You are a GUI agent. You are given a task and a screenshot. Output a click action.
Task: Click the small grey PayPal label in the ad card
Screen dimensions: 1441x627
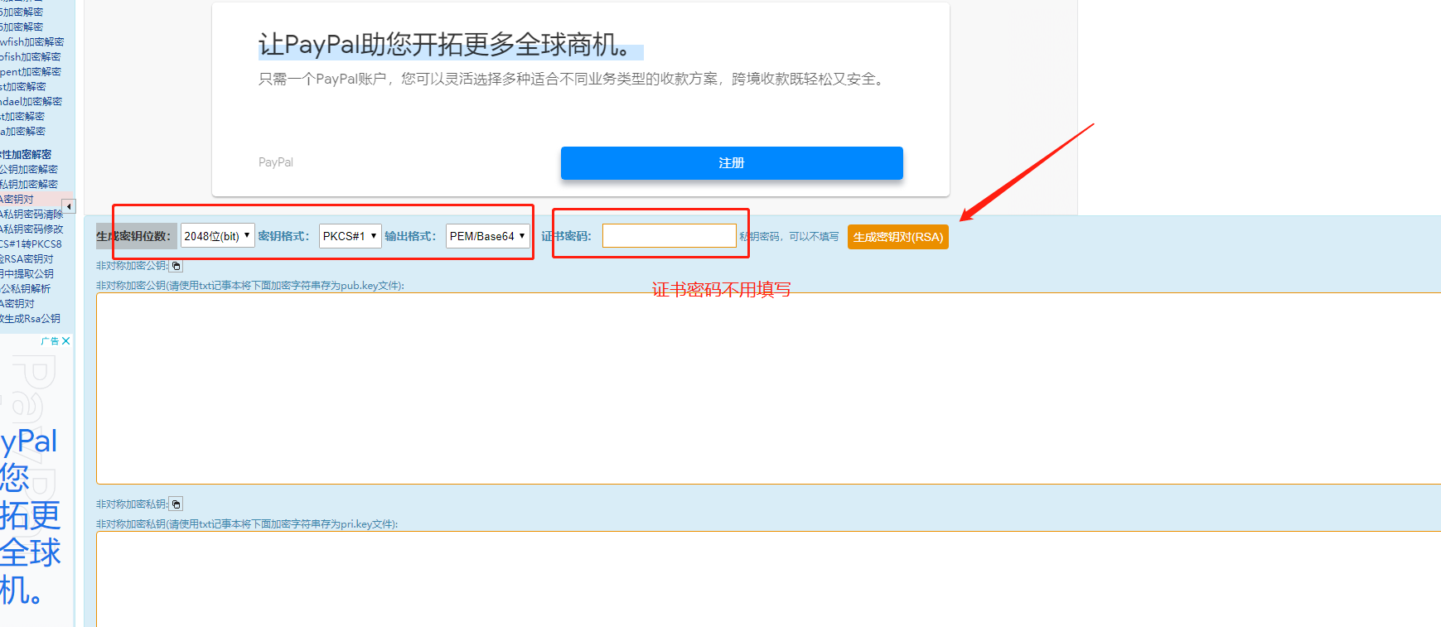pyautogui.click(x=276, y=162)
